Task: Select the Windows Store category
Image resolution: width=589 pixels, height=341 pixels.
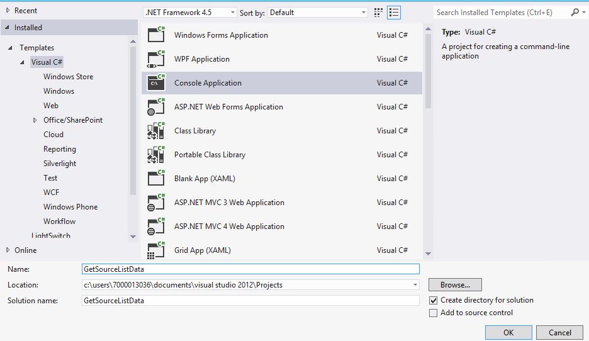Action: point(68,77)
